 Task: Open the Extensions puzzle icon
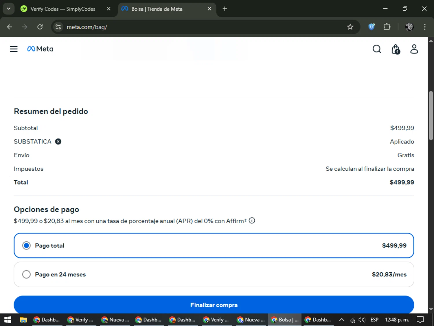coord(387,27)
